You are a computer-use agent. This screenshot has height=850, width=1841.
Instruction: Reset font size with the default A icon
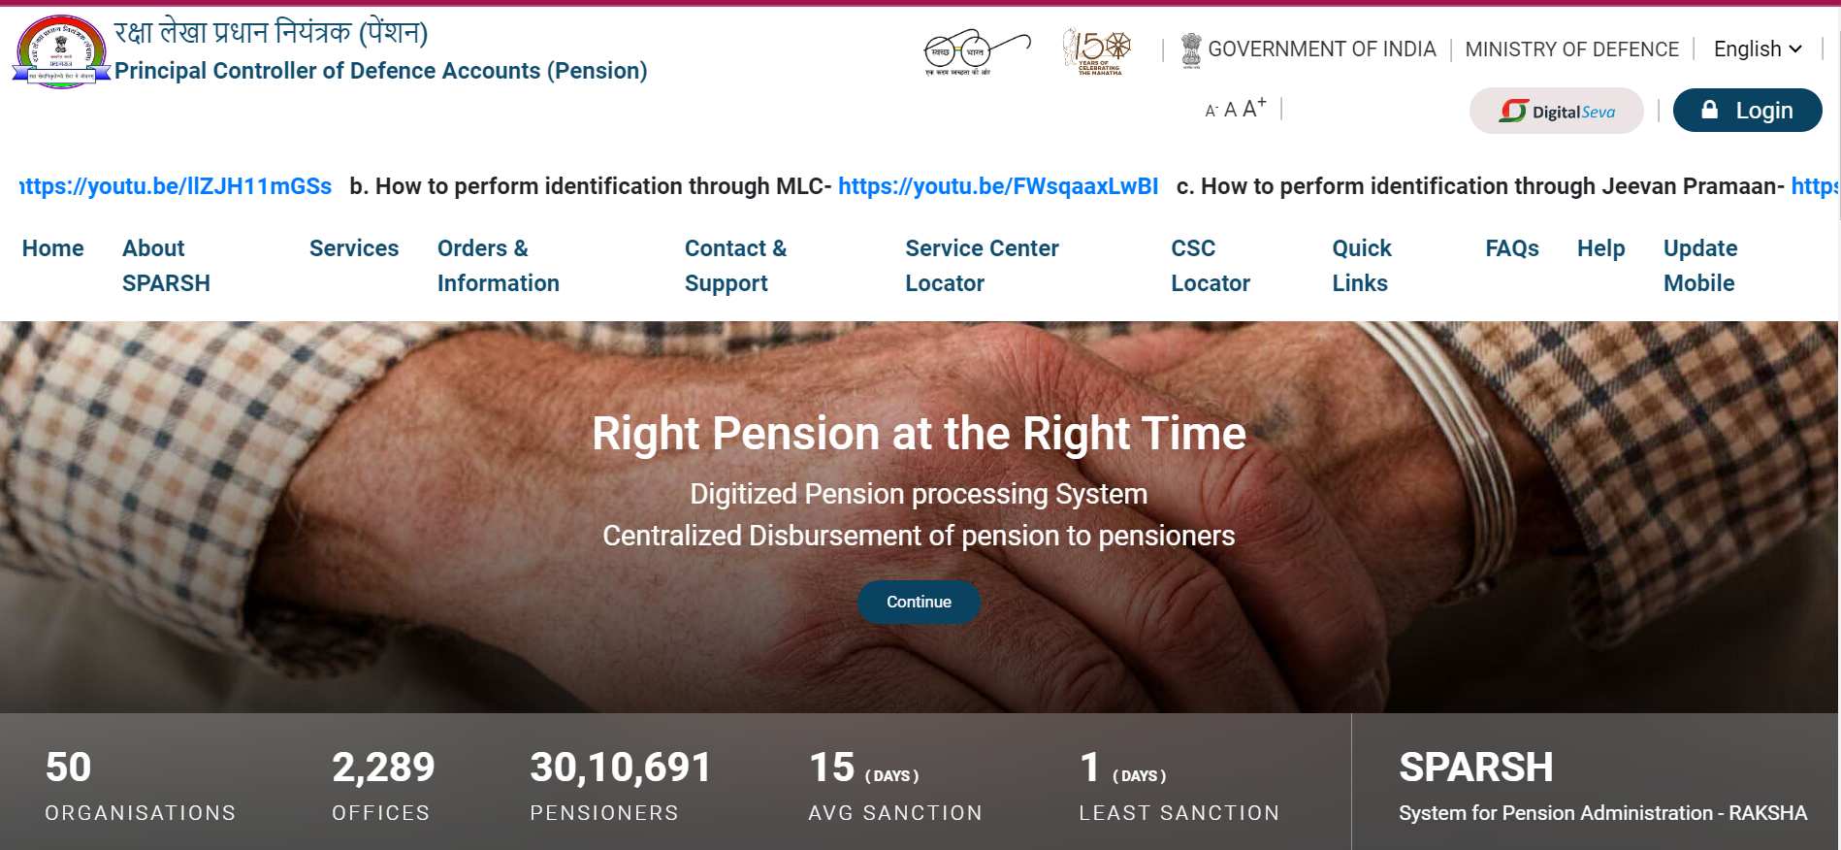(1228, 109)
